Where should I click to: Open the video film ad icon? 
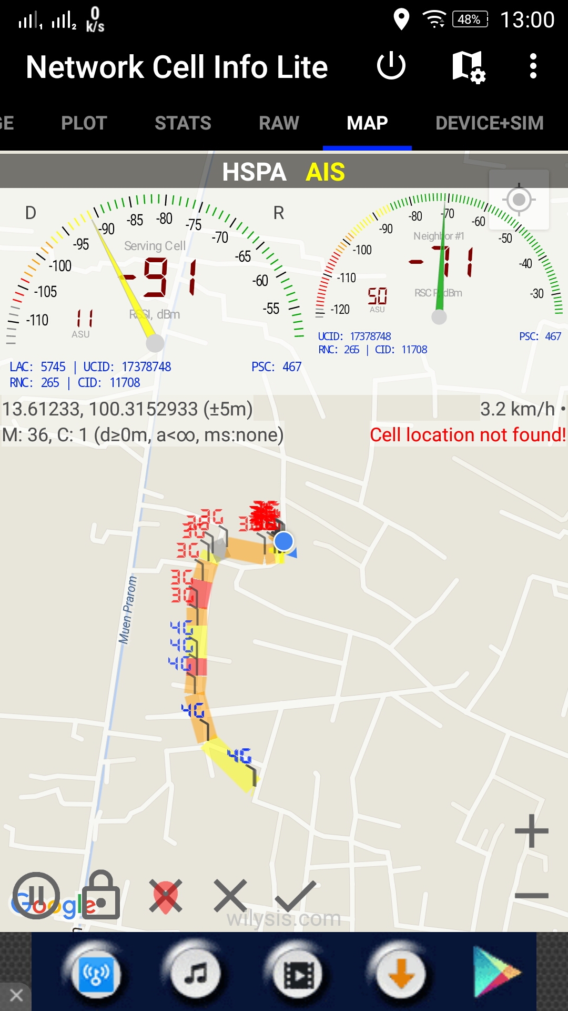[299, 975]
